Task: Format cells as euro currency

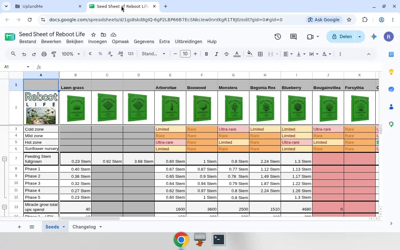Action: pyautogui.click(x=90, y=54)
